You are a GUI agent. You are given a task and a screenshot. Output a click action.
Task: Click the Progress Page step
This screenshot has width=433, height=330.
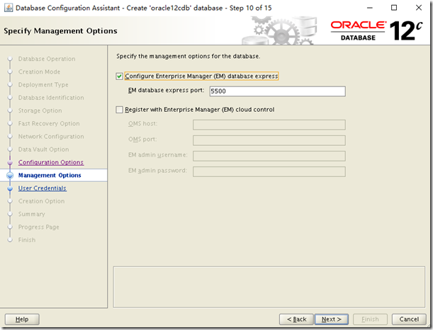tap(39, 227)
